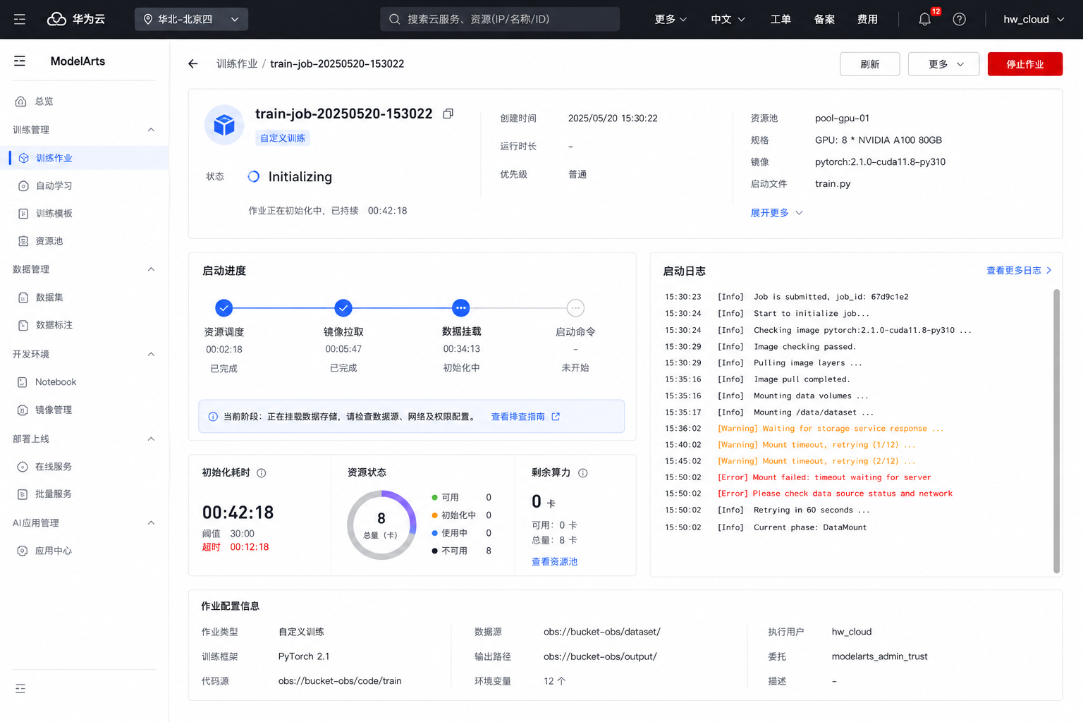Select 训练作业 in the sidebar
This screenshot has height=722, width=1083.
[x=85, y=158]
